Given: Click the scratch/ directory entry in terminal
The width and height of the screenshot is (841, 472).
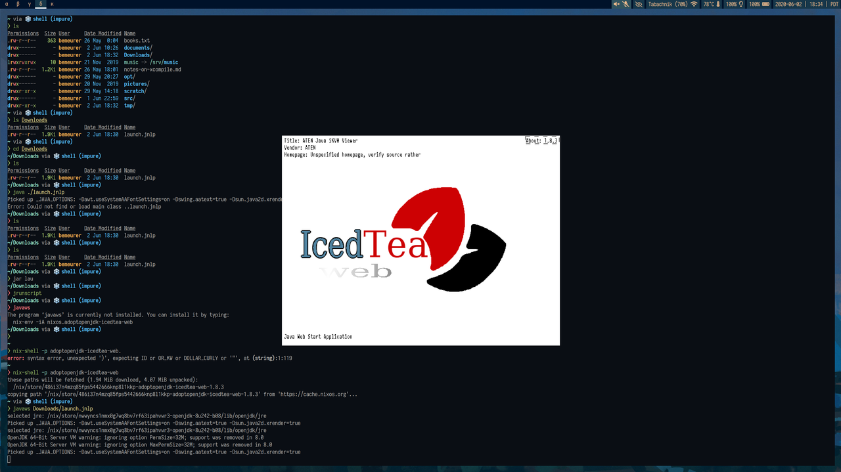Looking at the screenshot, I should click(135, 91).
